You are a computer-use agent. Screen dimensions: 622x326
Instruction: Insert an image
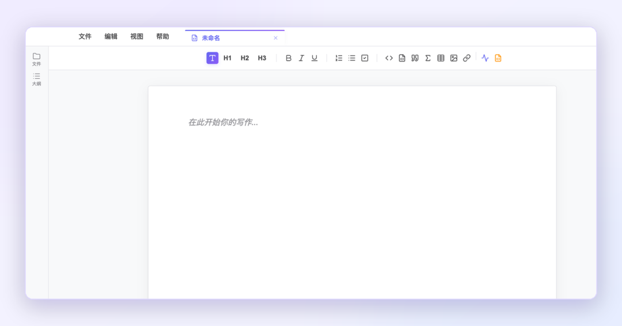pos(454,58)
